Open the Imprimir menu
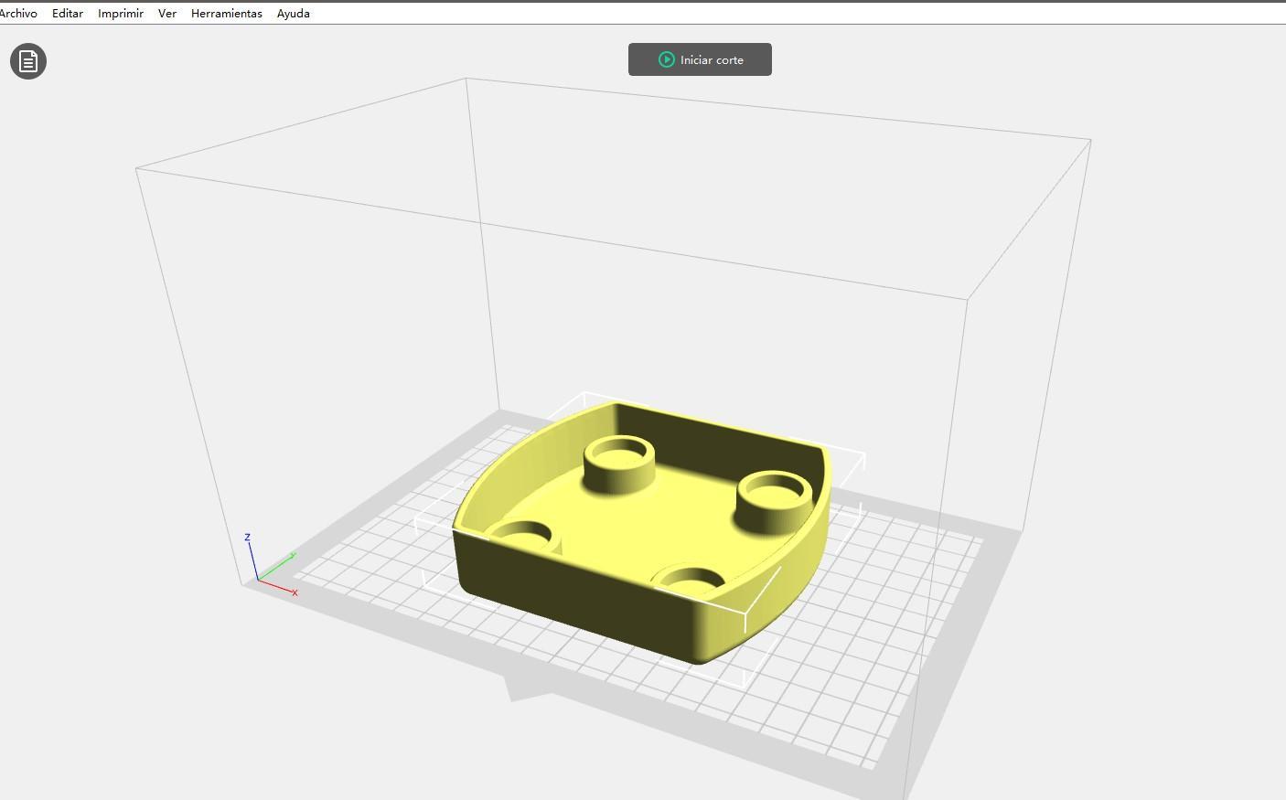 pyautogui.click(x=121, y=14)
